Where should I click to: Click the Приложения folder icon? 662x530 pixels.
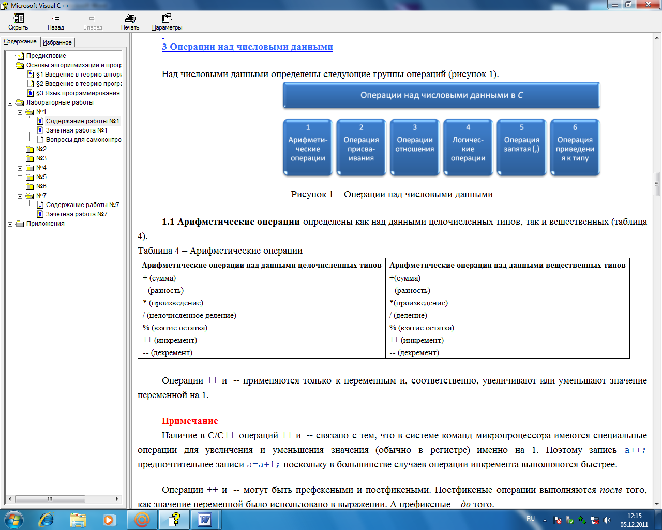(x=20, y=224)
